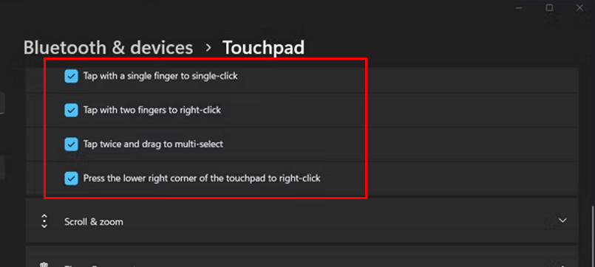The image size is (595, 267).
Task: Click the Touchpad page title
Action: click(x=263, y=48)
